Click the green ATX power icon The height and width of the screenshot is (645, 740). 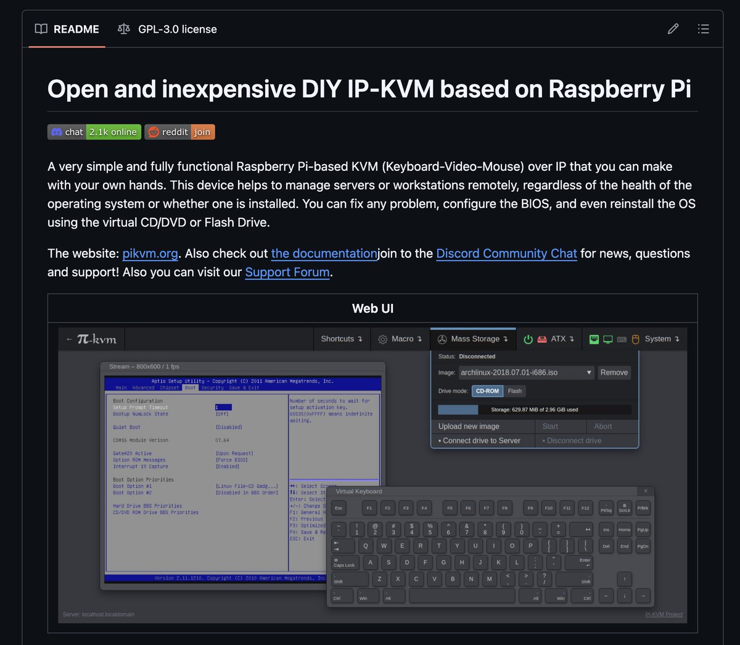(x=528, y=339)
